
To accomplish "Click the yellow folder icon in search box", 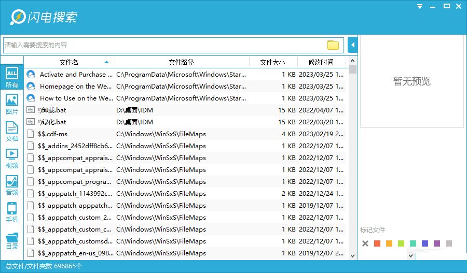I will coord(333,45).
